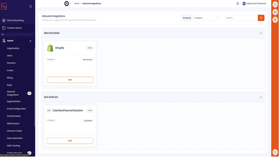
Task: Open Invites in the Admin menu
Action: coord(10,70)
